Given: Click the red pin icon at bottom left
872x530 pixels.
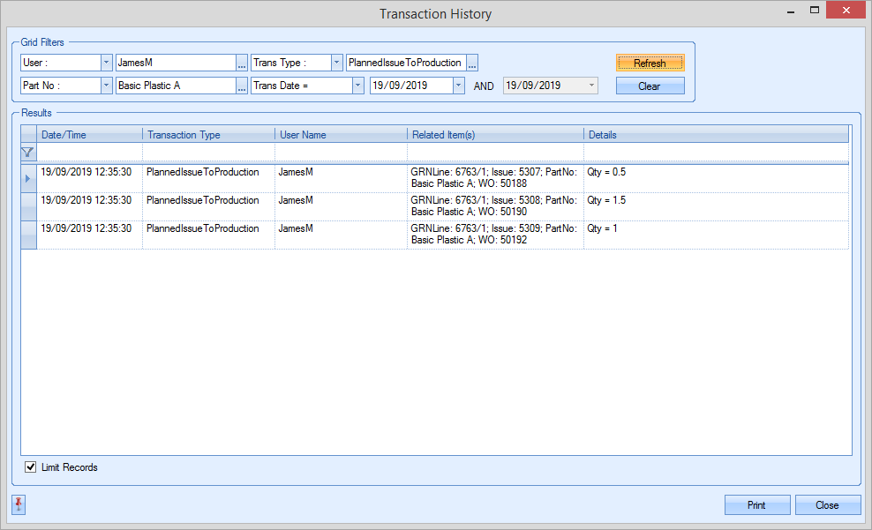Looking at the screenshot, I should pyautogui.click(x=19, y=504).
